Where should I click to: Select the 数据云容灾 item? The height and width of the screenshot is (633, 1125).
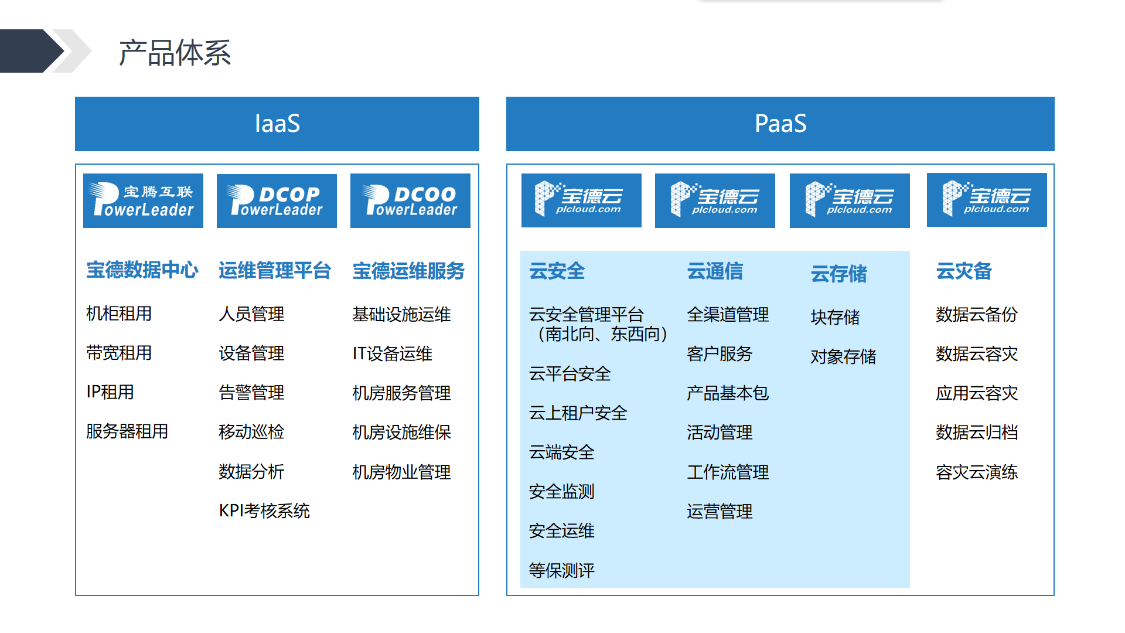[x=977, y=354]
